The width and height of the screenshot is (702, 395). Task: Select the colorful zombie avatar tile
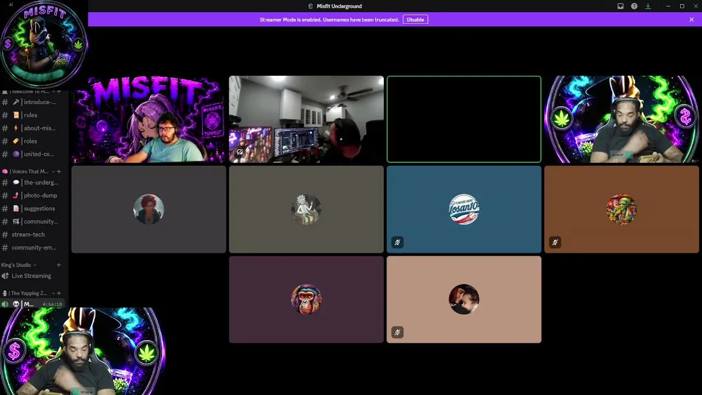point(621,210)
